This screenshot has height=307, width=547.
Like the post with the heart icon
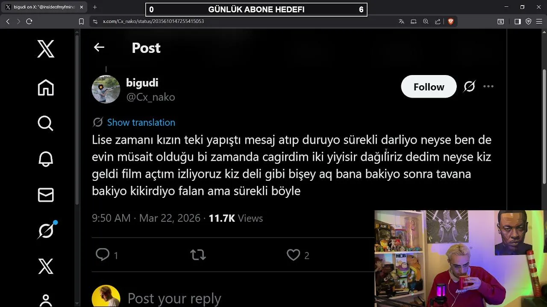tap(293, 255)
